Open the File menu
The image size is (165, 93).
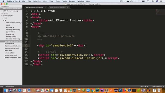pos(24,1)
